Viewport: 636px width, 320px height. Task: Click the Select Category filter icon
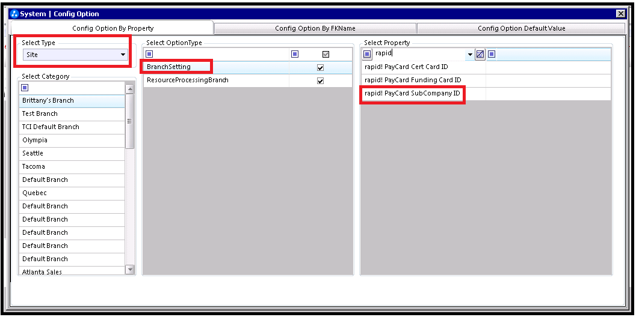(24, 88)
